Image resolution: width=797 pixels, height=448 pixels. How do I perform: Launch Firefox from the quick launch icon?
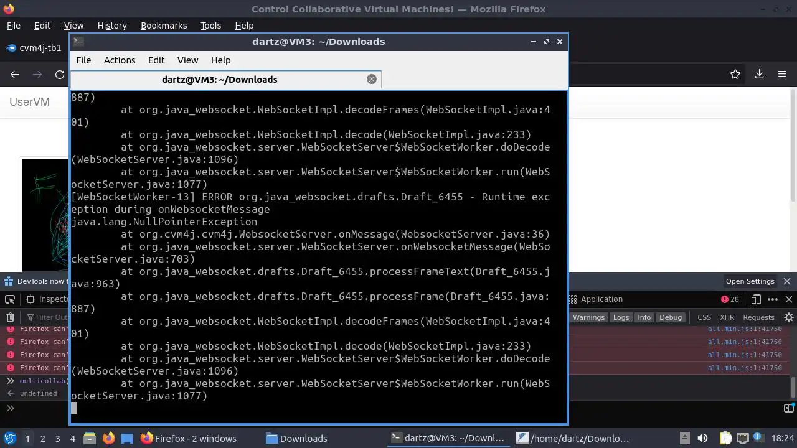(108, 438)
